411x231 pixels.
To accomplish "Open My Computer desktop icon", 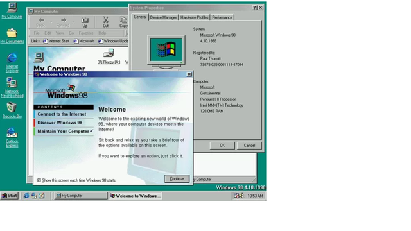I will point(12,10).
